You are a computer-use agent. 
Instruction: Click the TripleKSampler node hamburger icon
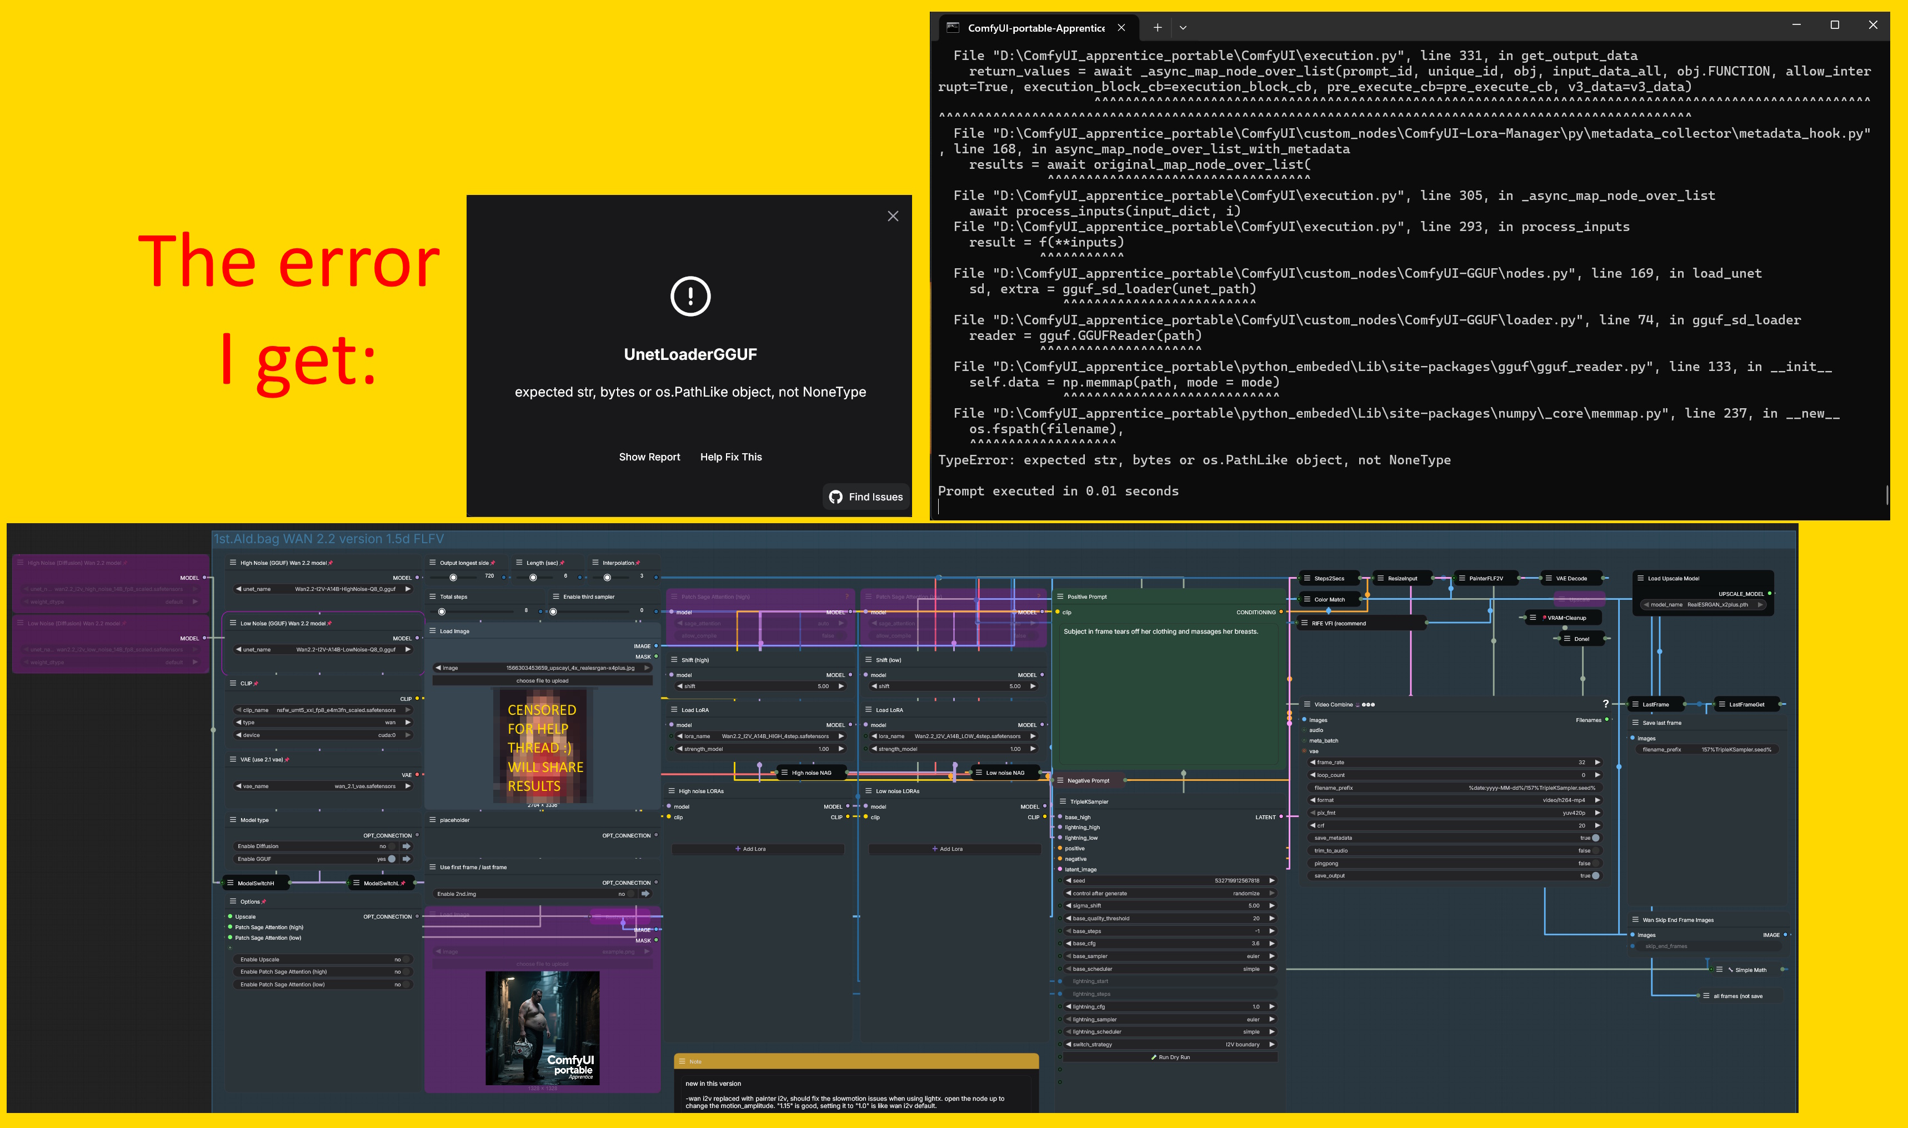point(1063,801)
